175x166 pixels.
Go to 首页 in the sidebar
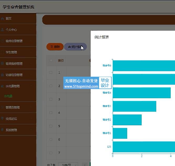pyautogui.click(x=8, y=19)
